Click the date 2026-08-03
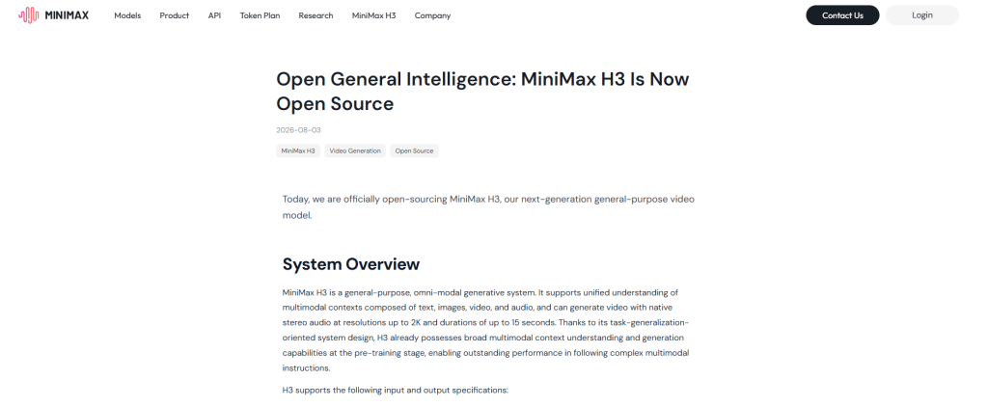Screen dimensions: 988x407 298,130
